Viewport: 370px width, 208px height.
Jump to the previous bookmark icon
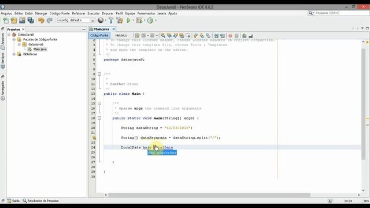pyautogui.click(x=195, y=36)
